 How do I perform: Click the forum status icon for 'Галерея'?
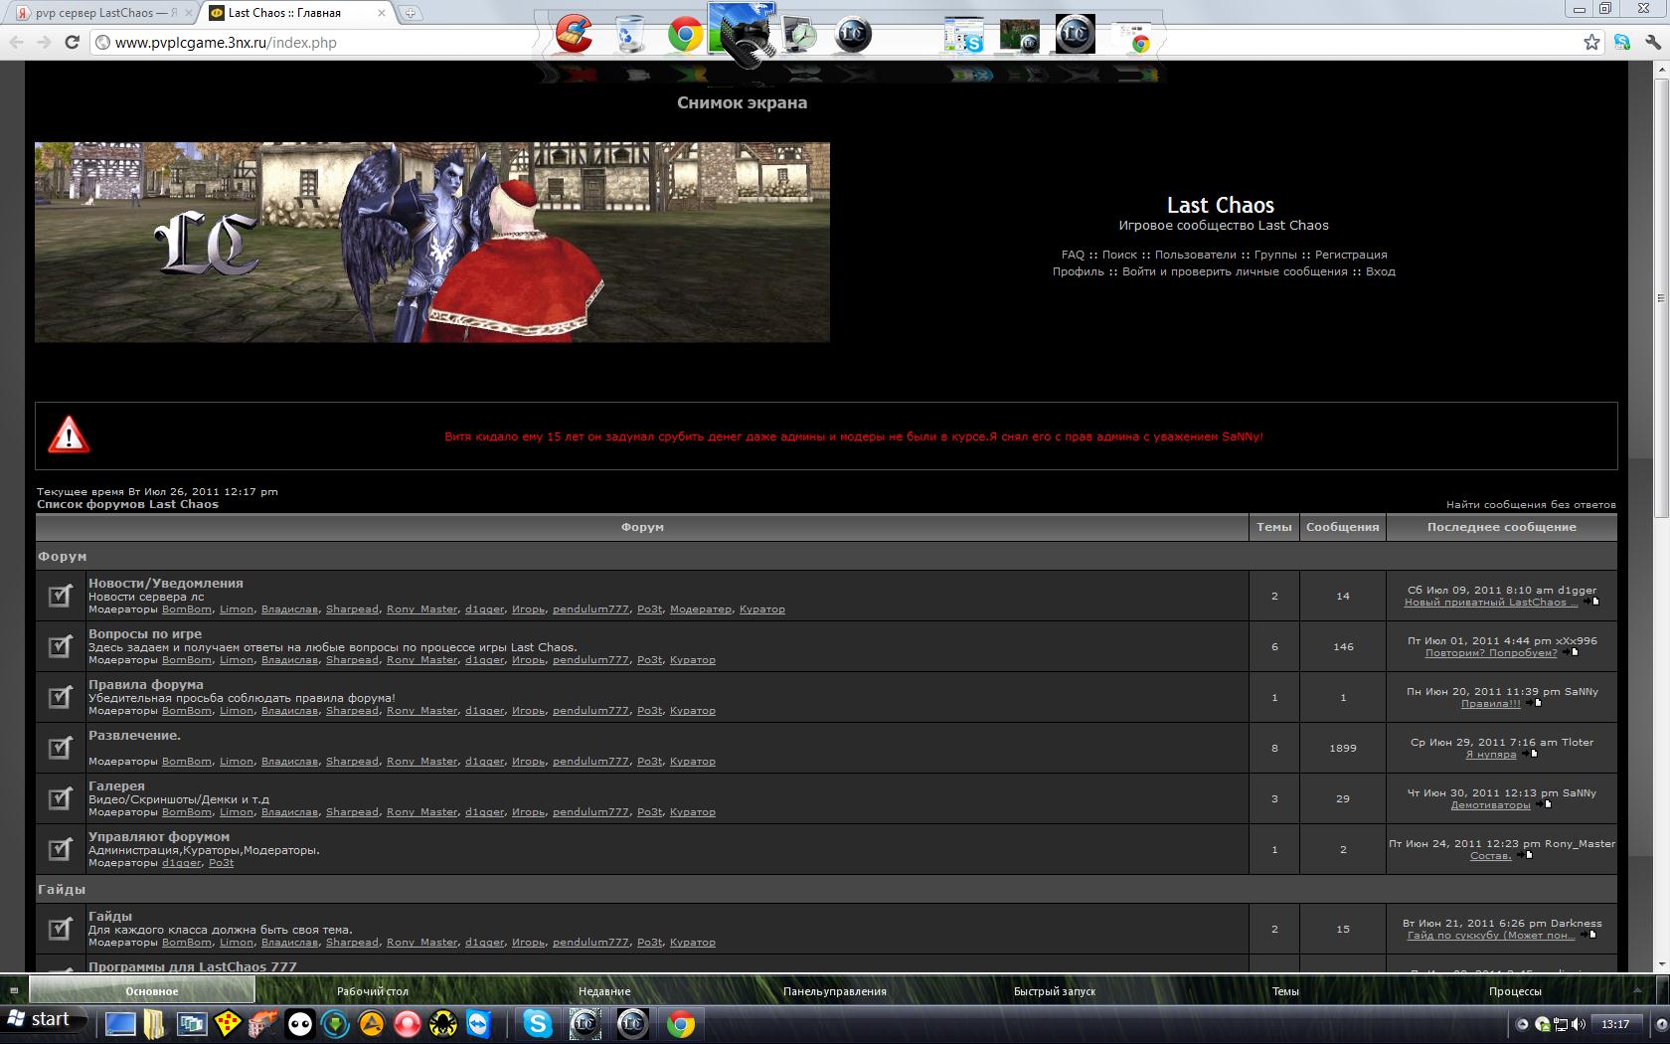click(x=60, y=798)
